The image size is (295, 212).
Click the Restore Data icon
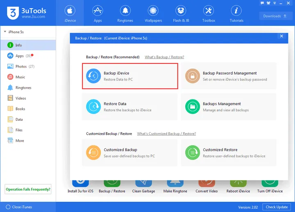tap(93, 107)
